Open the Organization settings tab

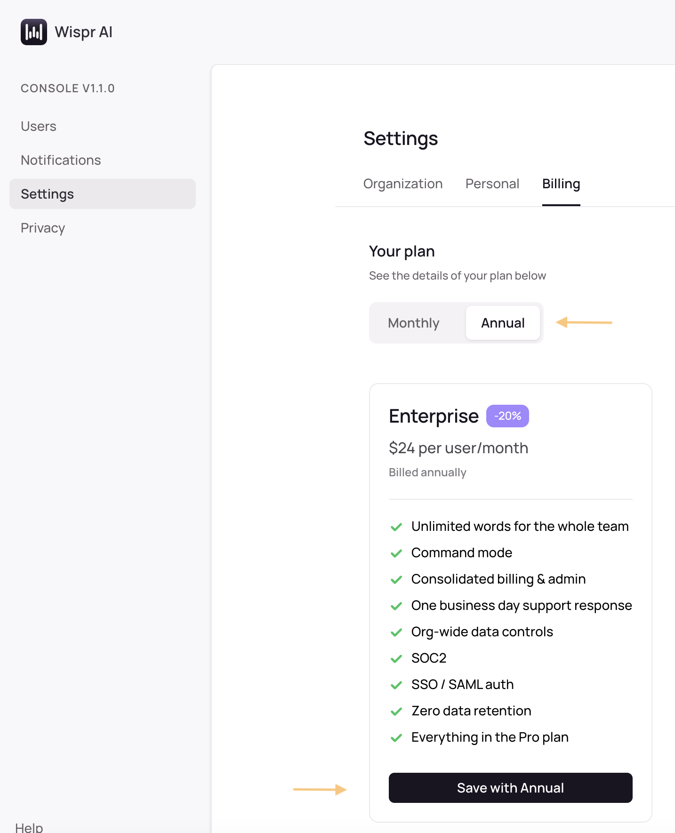pos(402,184)
